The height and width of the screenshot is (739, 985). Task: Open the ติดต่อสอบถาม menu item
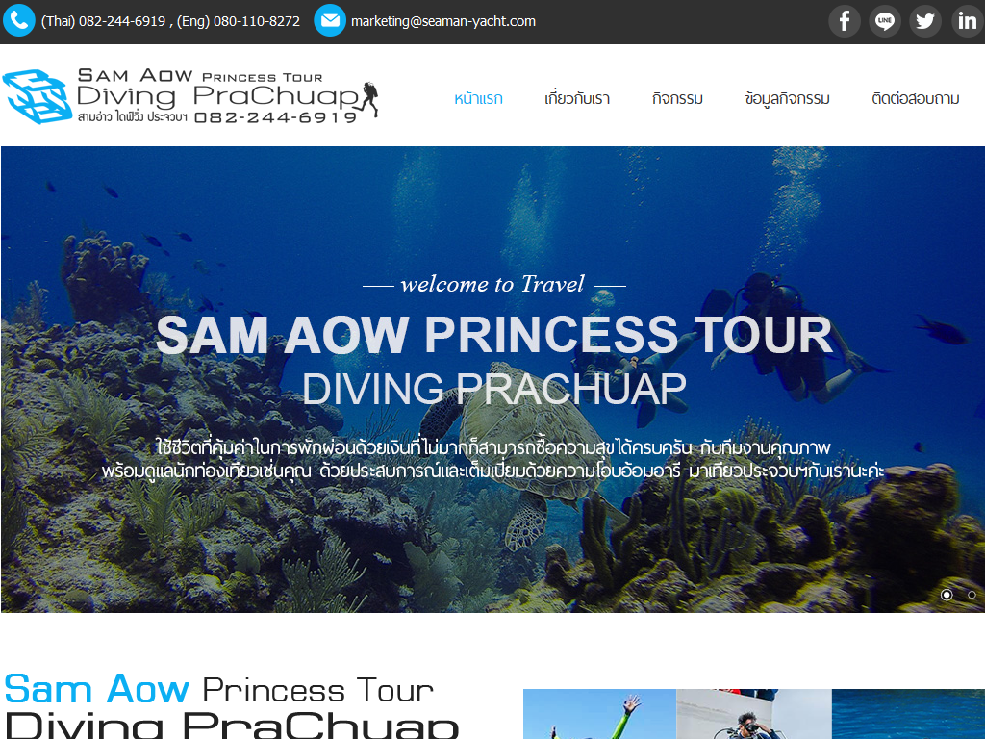point(916,99)
